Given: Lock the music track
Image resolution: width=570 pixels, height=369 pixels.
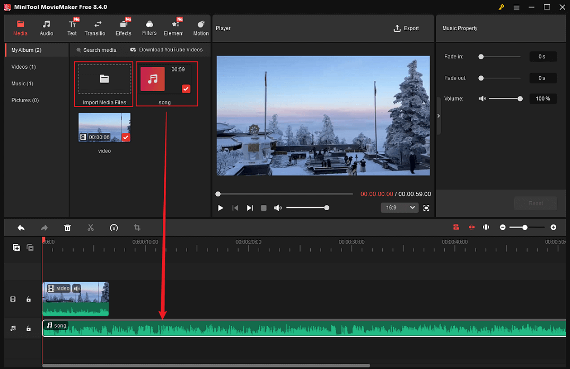Looking at the screenshot, I should [x=29, y=328].
